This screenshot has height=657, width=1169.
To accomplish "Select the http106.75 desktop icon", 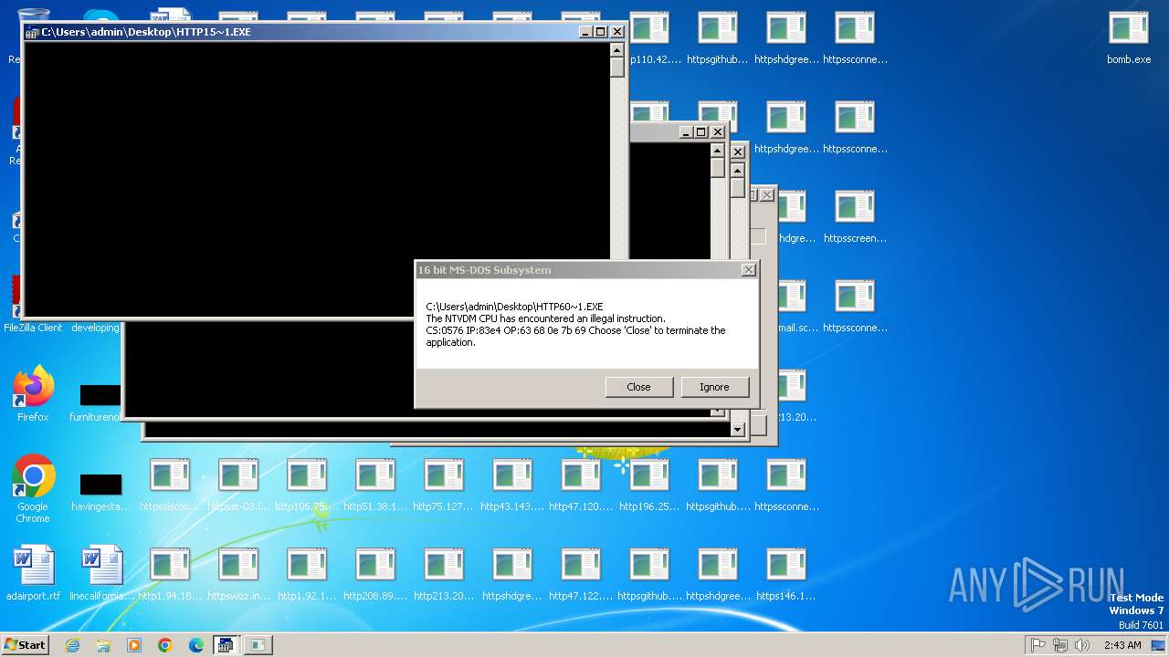I will coord(307,485).
